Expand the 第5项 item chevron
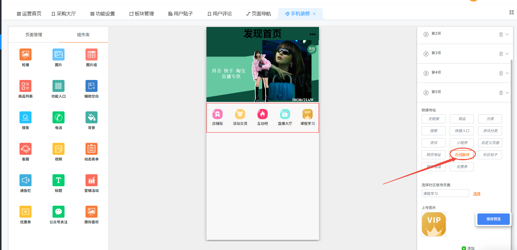 [507, 93]
